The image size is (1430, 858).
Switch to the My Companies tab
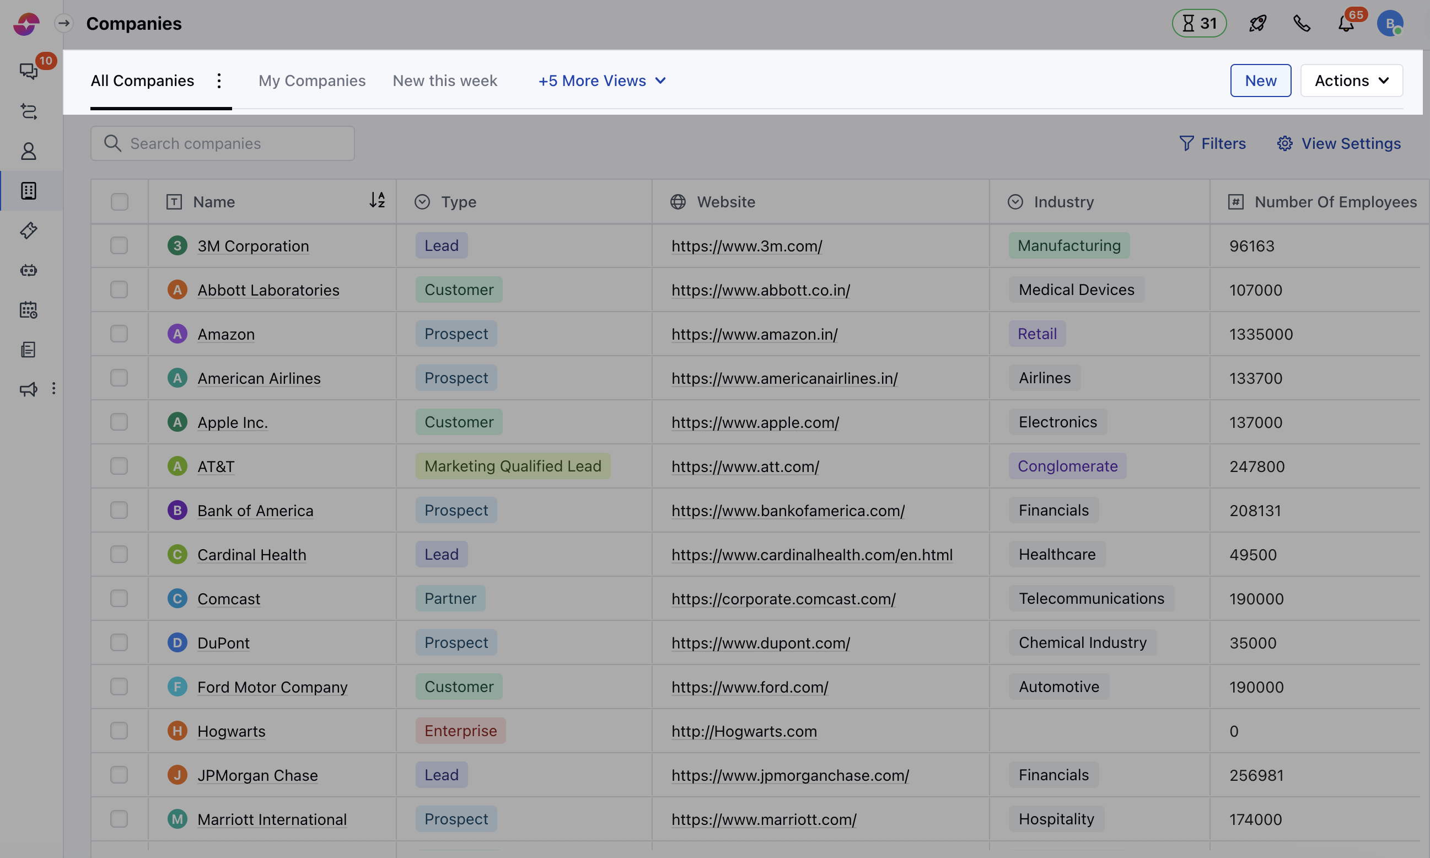(312, 81)
